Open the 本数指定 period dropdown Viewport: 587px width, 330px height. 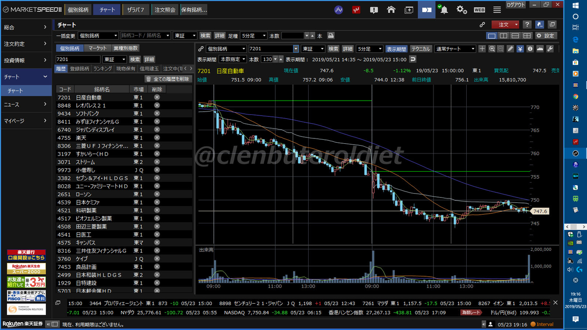pyautogui.click(x=233, y=59)
